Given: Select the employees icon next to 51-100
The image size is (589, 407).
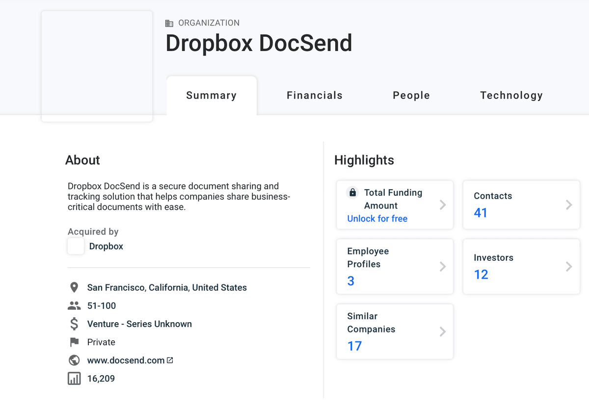Looking at the screenshot, I should point(74,305).
